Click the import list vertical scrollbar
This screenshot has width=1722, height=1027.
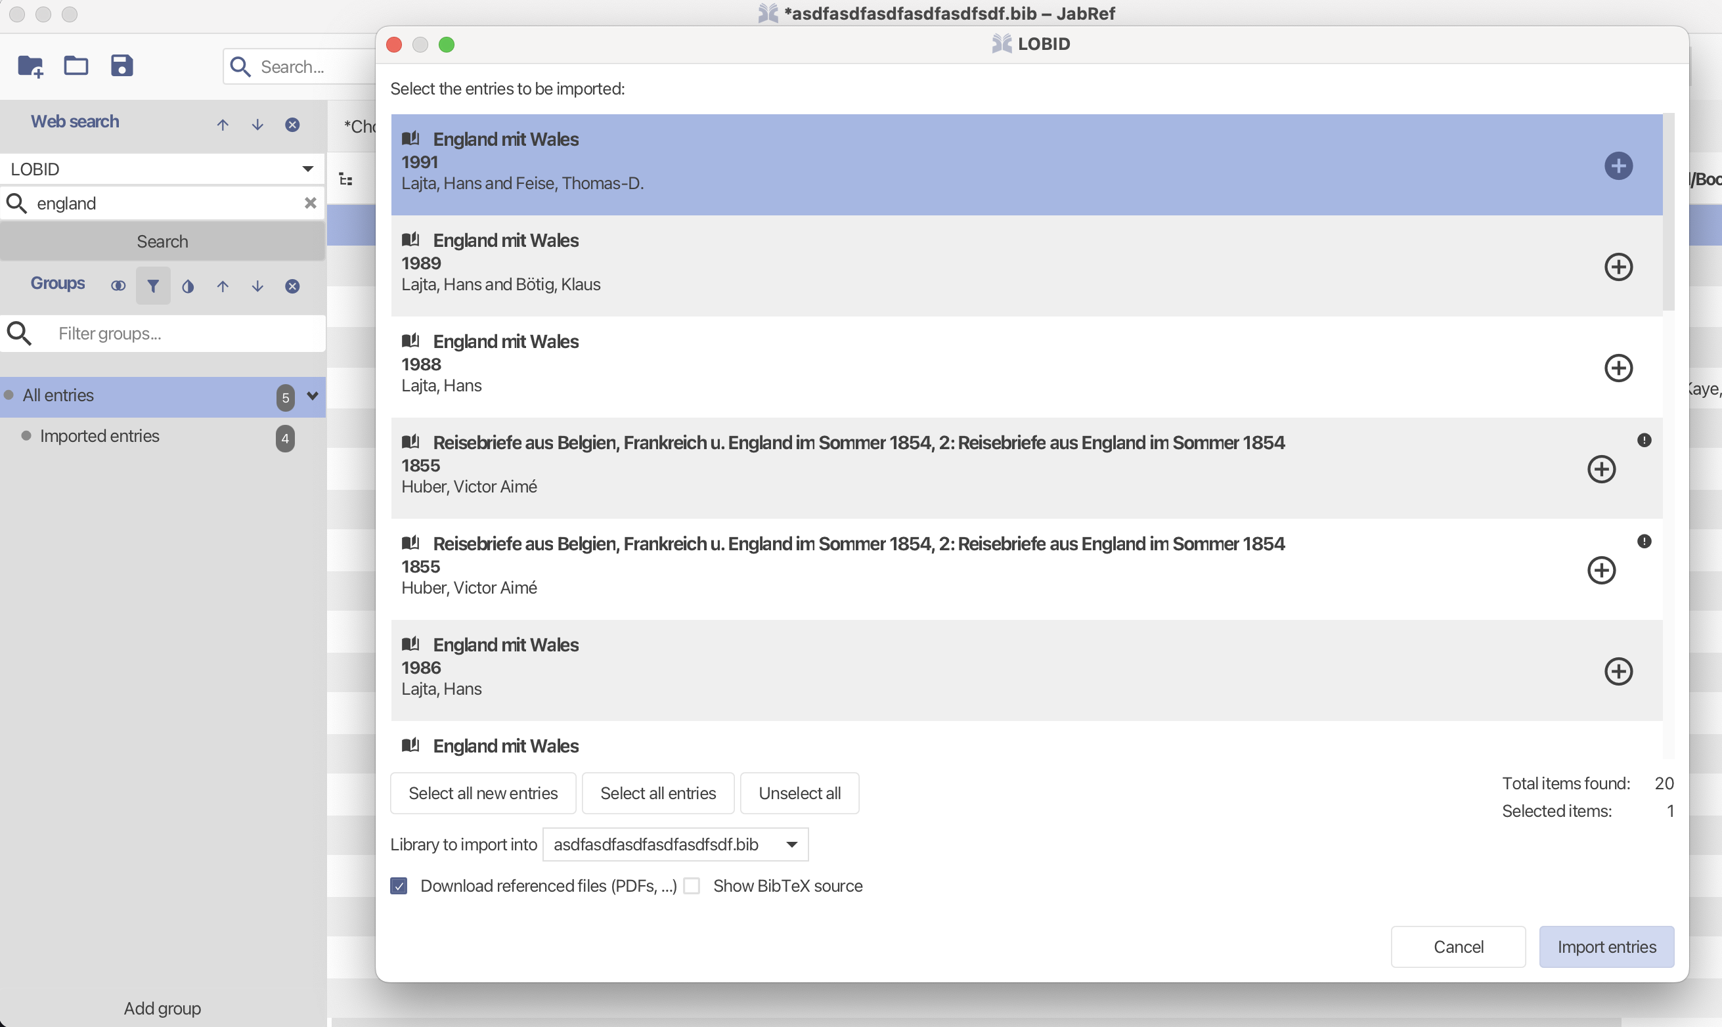click(x=1669, y=211)
